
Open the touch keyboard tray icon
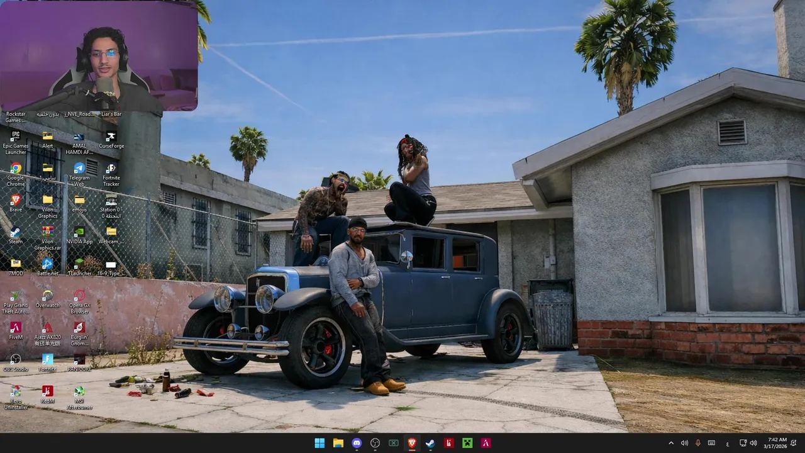coord(711,443)
